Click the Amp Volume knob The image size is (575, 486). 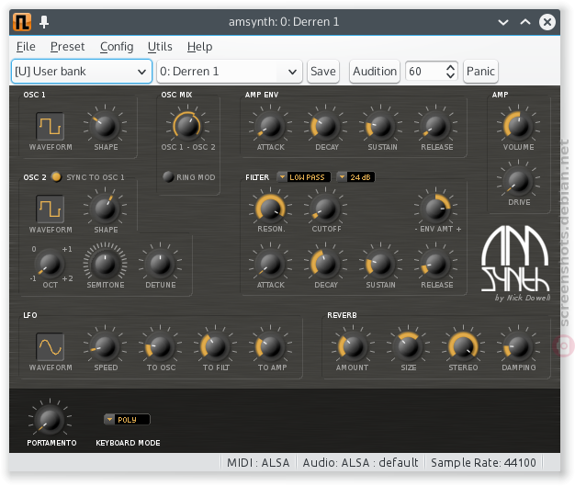pos(518,126)
